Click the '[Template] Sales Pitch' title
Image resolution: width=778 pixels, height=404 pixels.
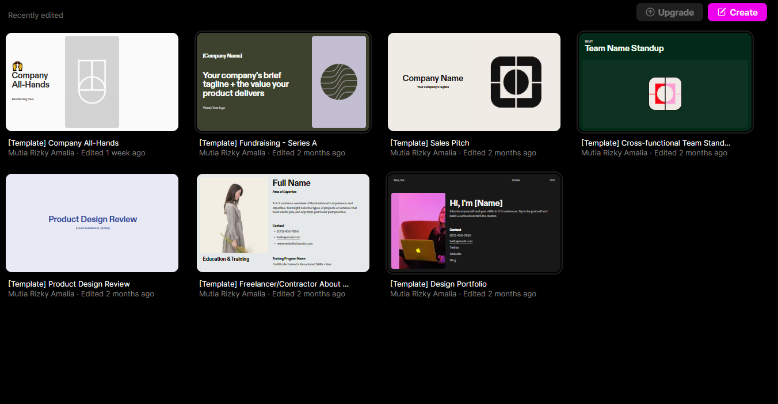coord(429,143)
